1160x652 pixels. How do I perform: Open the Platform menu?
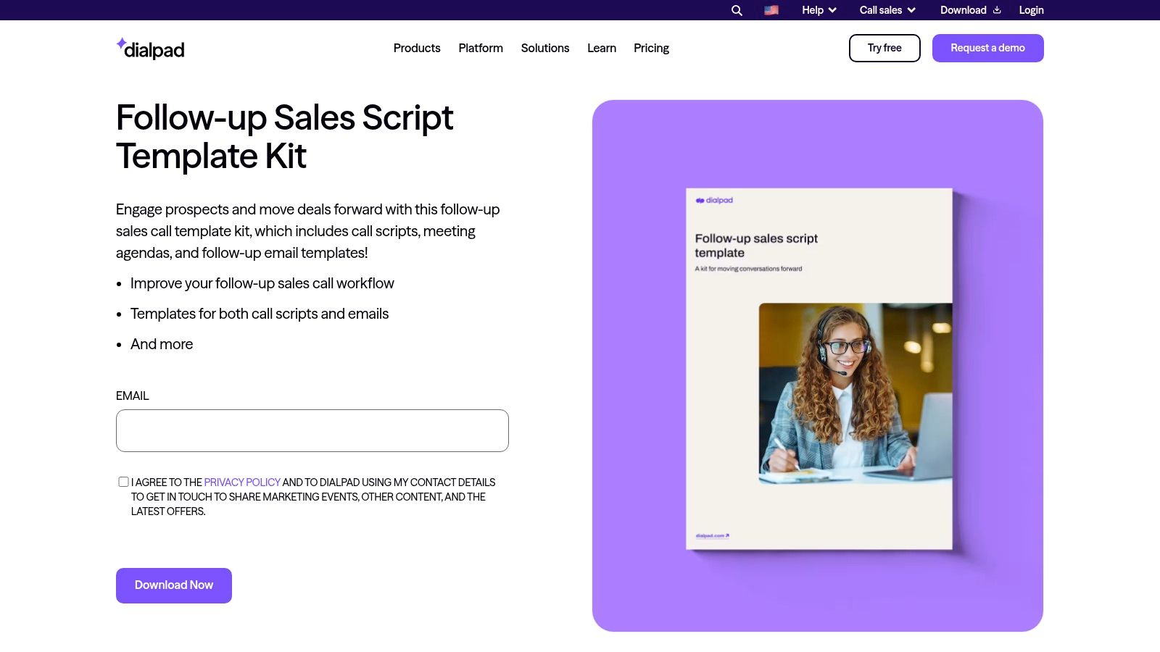pyautogui.click(x=481, y=48)
